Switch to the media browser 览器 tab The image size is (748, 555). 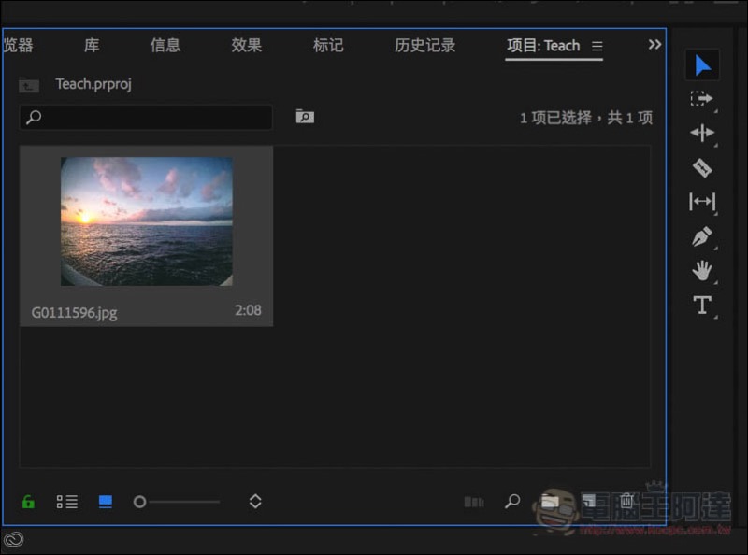coord(18,45)
